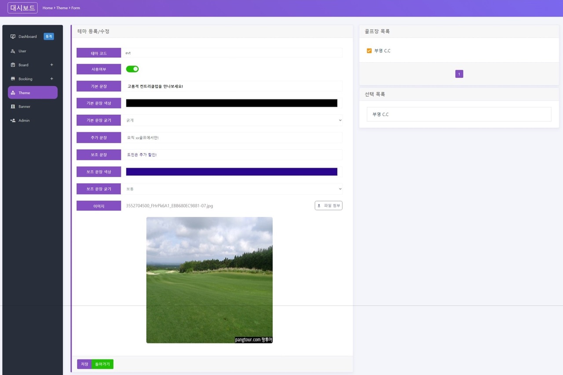563x375 pixels.
Task: Uncheck the 부영 C.C checkbox
Action: click(369, 51)
